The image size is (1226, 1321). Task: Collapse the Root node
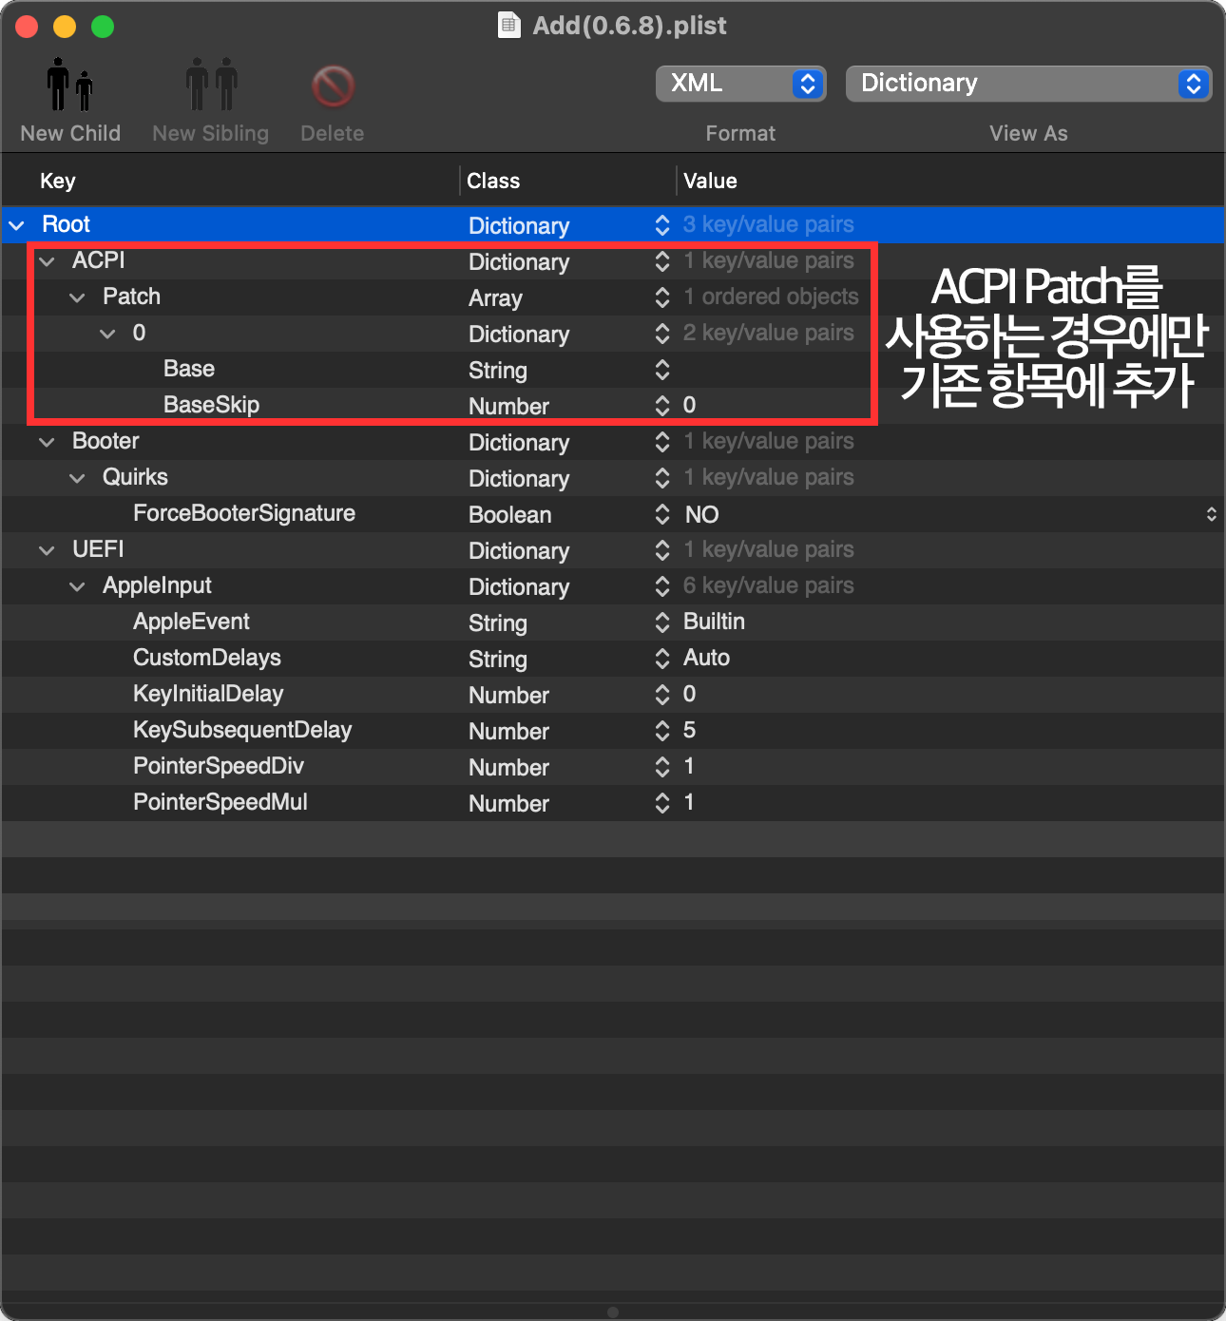[x=17, y=225]
